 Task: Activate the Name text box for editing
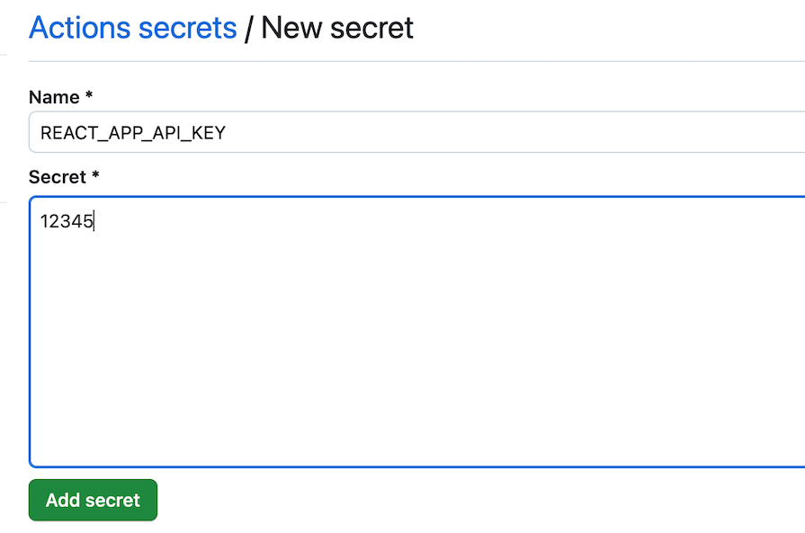[270, 131]
